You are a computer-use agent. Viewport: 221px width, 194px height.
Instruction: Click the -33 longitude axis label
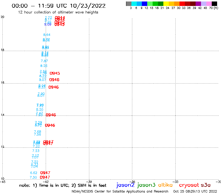tap(176, 182)
